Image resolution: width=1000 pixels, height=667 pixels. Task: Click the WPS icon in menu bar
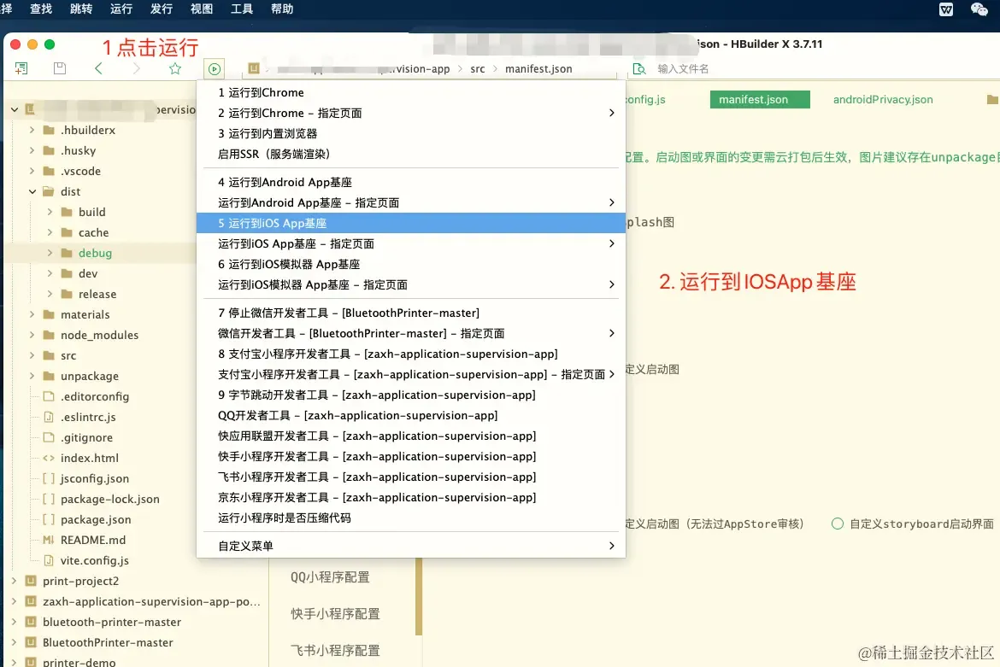[x=946, y=9]
